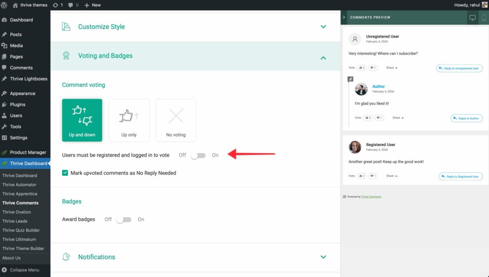This screenshot has width=489, height=277.
Task: Collapse the Voting and Badges section
Action: 323,58
